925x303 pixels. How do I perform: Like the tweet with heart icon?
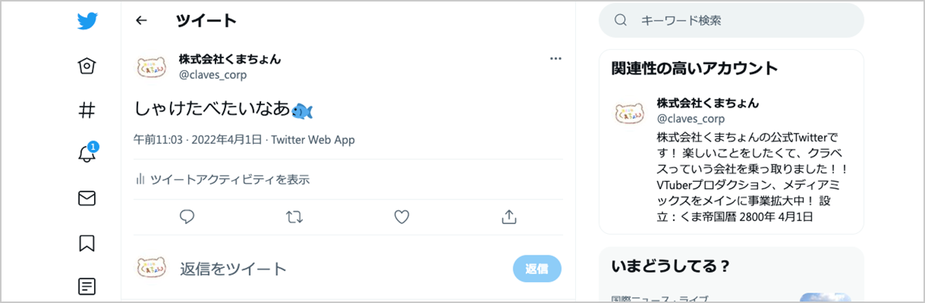(x=402, y=217)
